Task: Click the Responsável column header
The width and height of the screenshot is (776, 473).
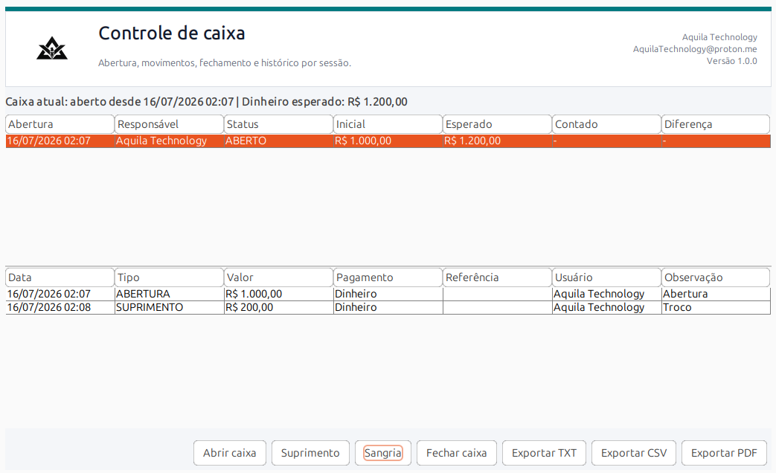Action: (169, 124)
